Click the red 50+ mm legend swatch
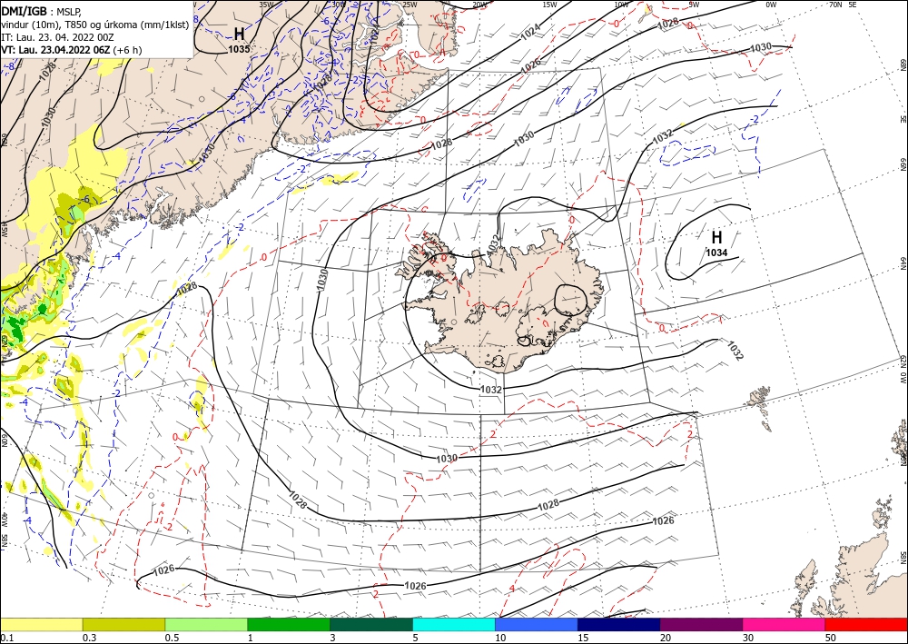This screenshot has width=908, height=644. coord(866,624)
